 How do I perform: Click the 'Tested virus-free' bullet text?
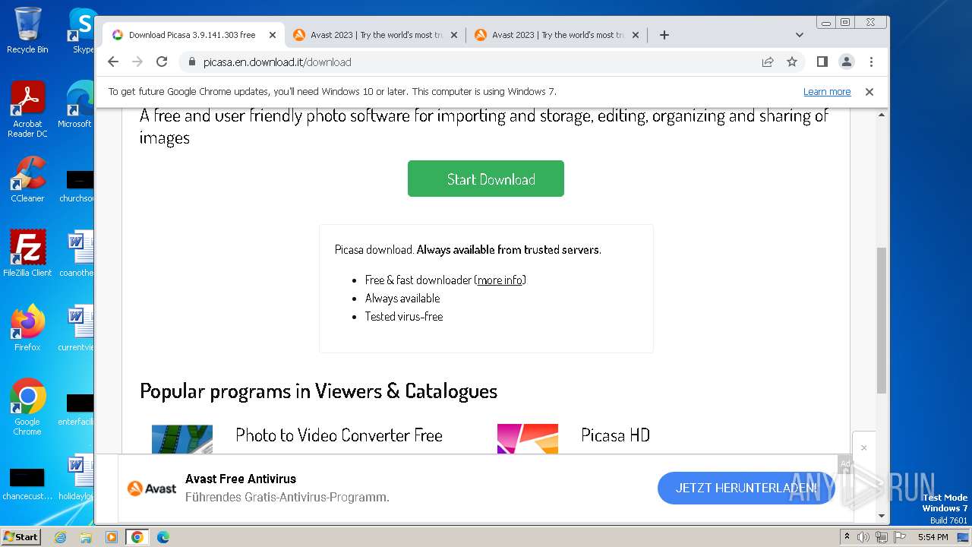tap(403, 316)
